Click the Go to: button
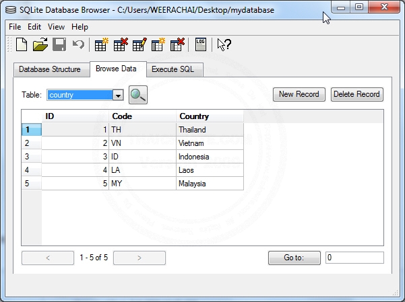 (294, 258)
